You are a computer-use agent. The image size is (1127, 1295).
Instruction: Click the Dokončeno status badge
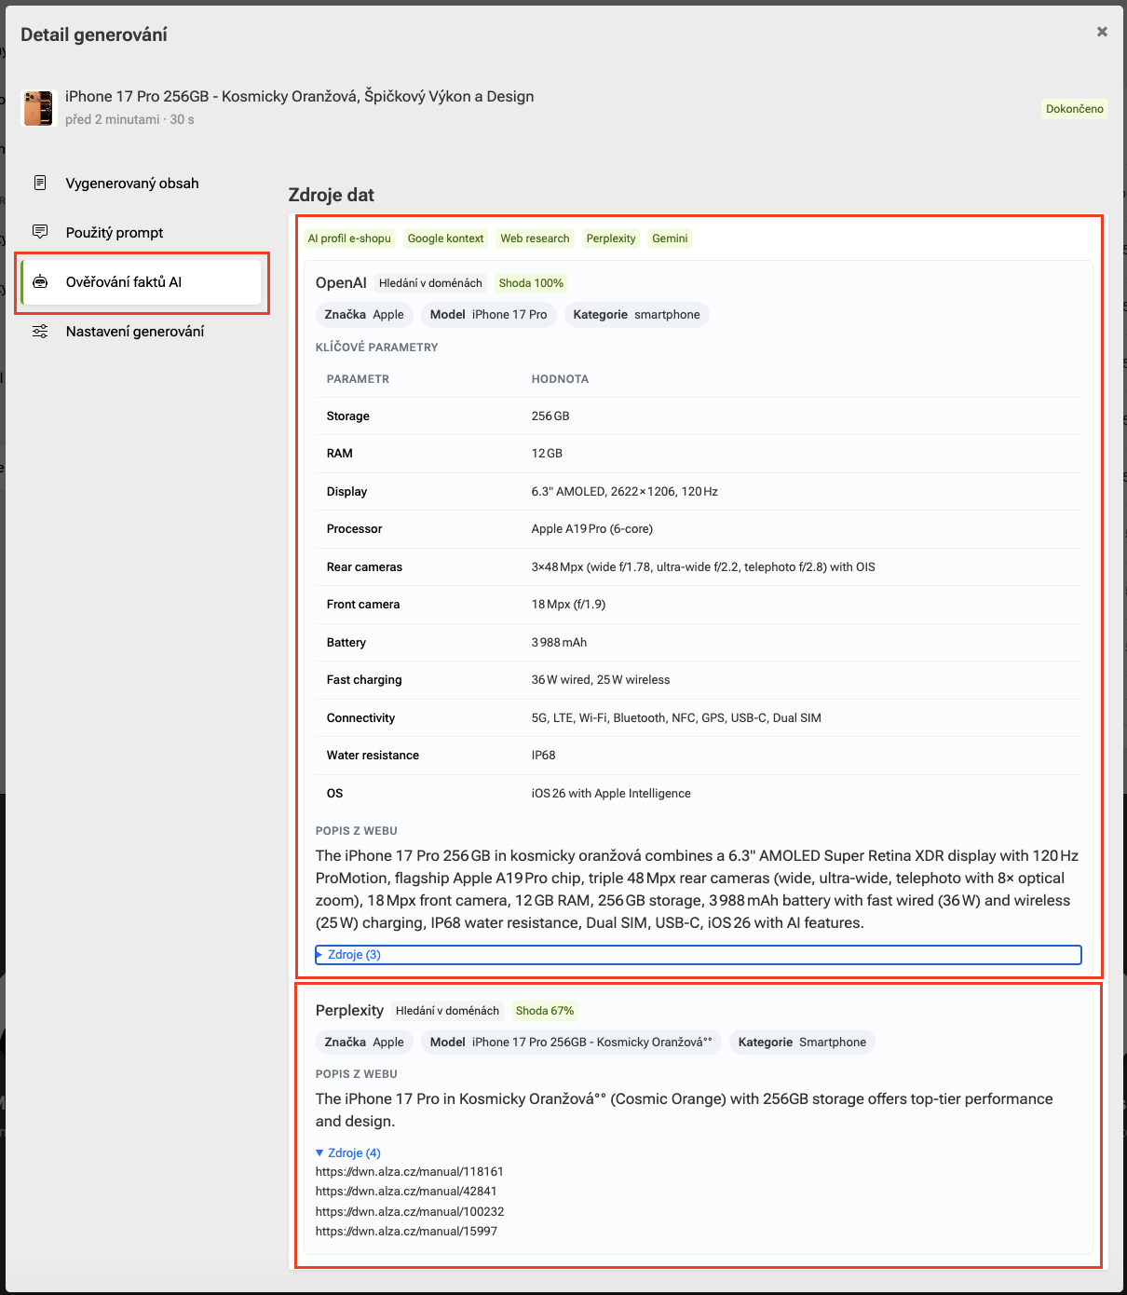[x=1074, y=109]
